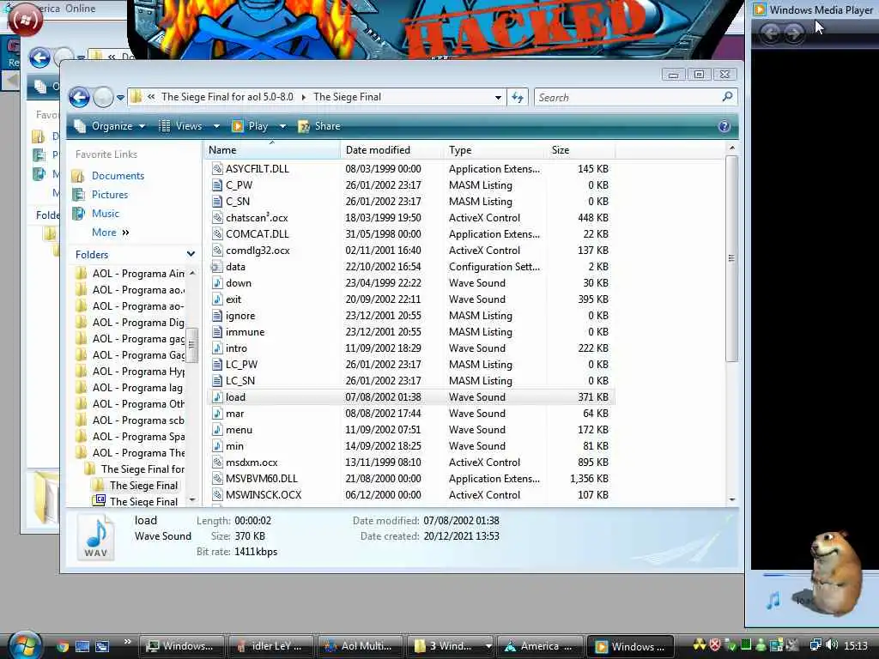Open the Help question mark icon
Screen dimensions: 879x659
click(x=724, y=126)
